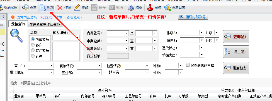Open the 批准情况 dropdown
The image size is (272, 101).
pos(52,72)
